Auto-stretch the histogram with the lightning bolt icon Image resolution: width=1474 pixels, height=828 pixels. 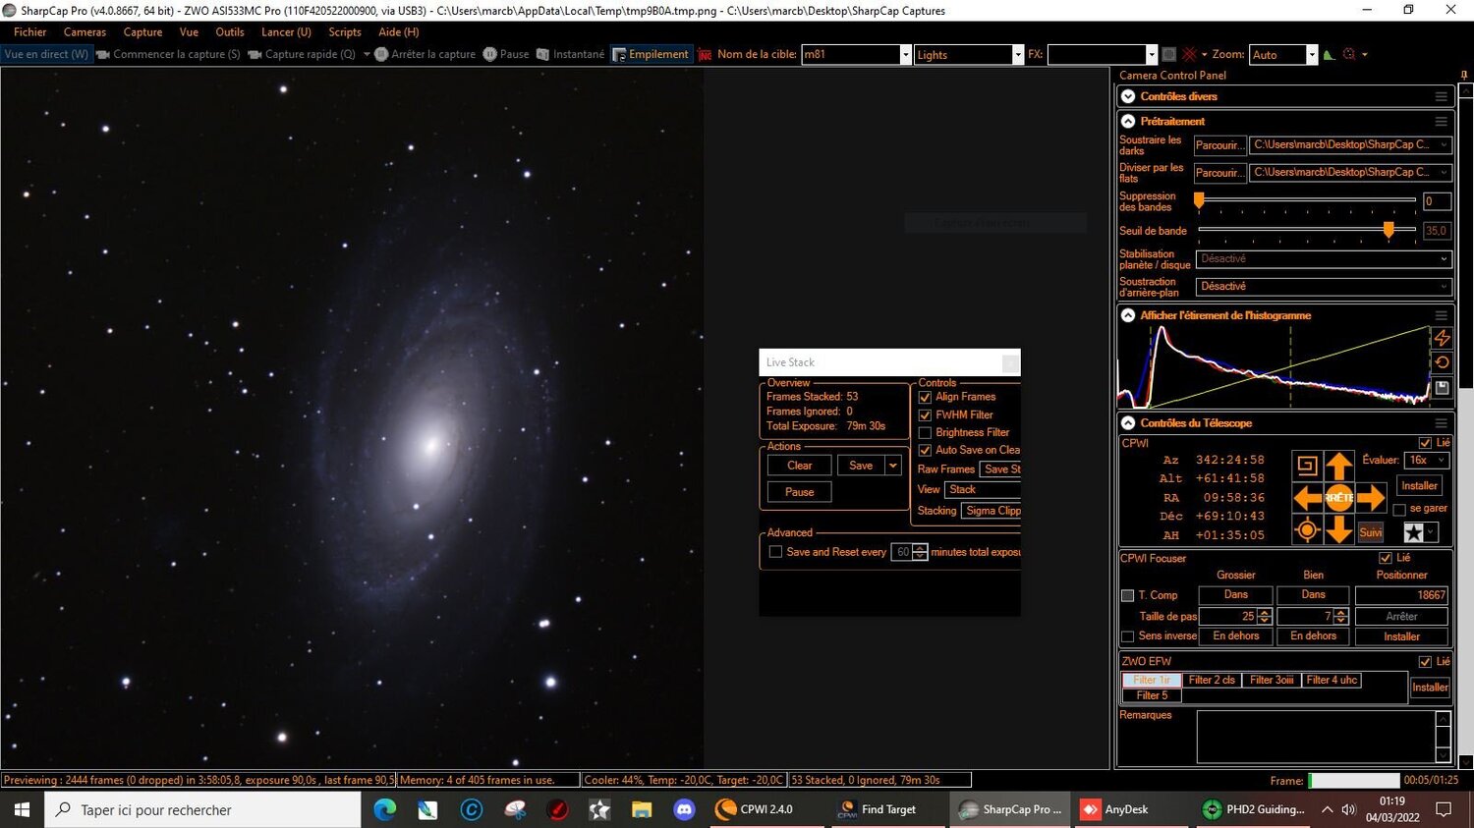(1442, 338)
